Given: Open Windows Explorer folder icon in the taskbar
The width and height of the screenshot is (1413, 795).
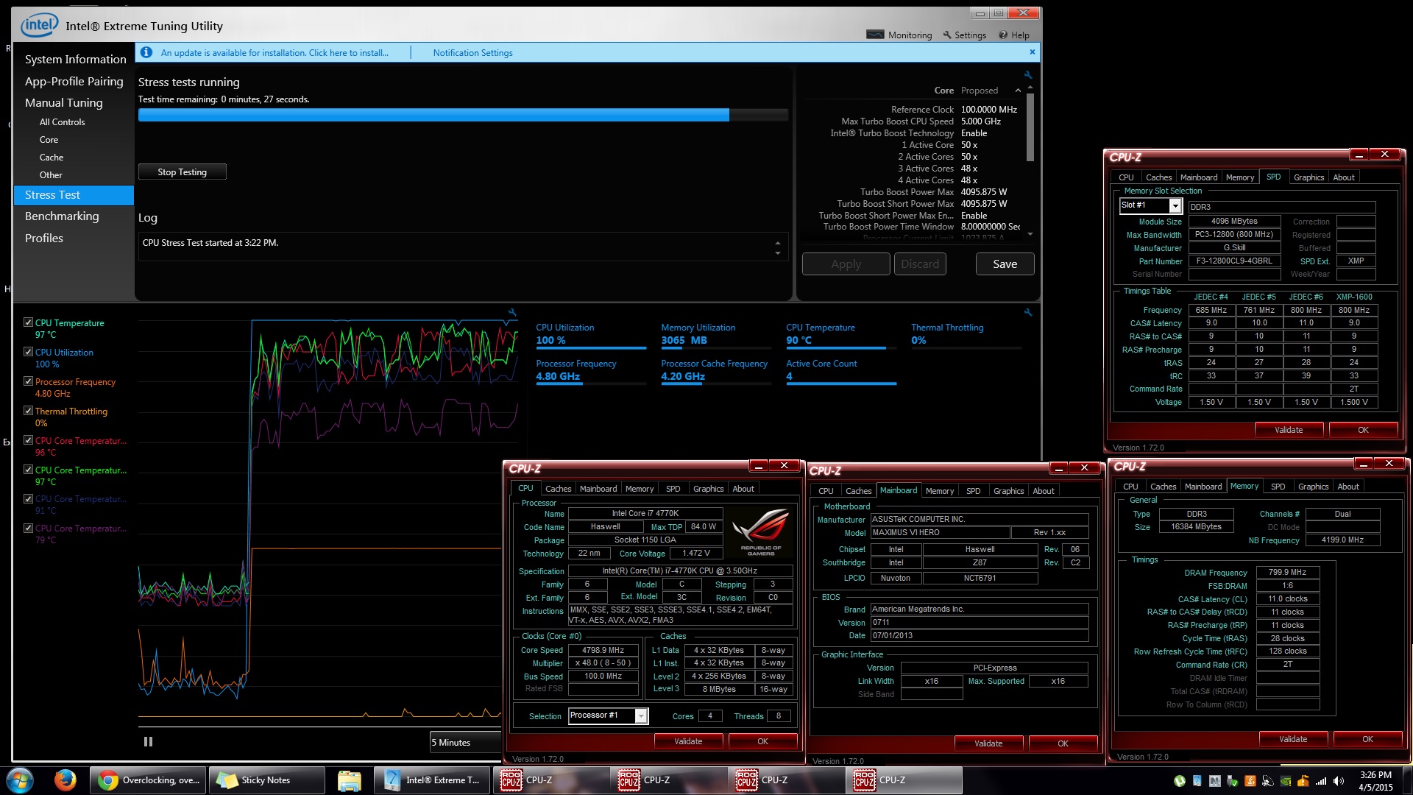Looking at the screenshot, I should click(349, 780).
